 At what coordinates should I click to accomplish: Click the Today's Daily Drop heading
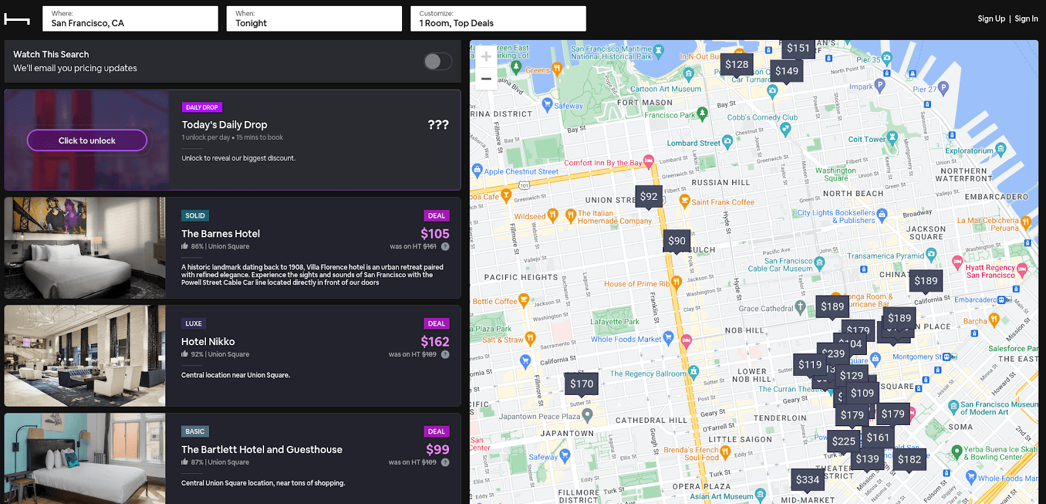point(224,124)
